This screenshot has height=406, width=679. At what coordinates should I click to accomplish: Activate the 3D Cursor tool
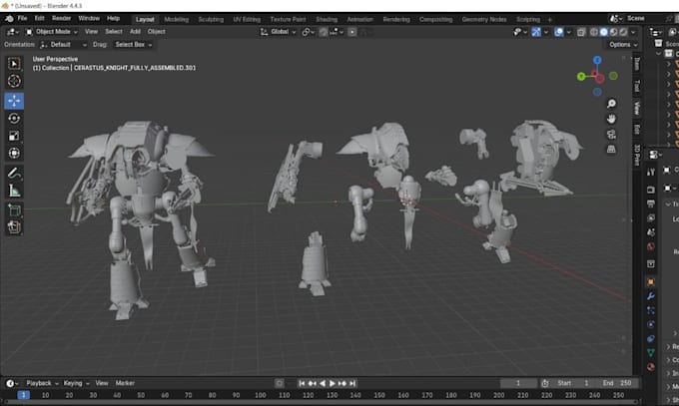click(x=14, y=81)
